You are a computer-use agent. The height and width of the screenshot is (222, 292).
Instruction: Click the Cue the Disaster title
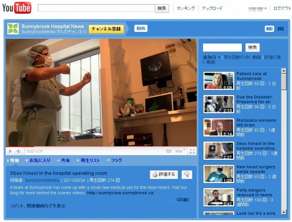[x=254, y=99]
